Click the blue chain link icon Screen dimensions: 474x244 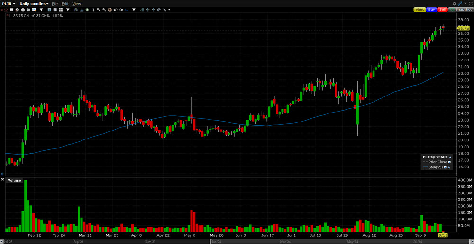click(x=460, y=3)
